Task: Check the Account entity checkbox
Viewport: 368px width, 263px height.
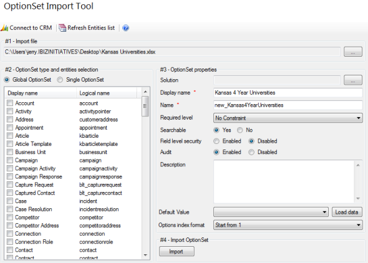Action: coord(10,103)
